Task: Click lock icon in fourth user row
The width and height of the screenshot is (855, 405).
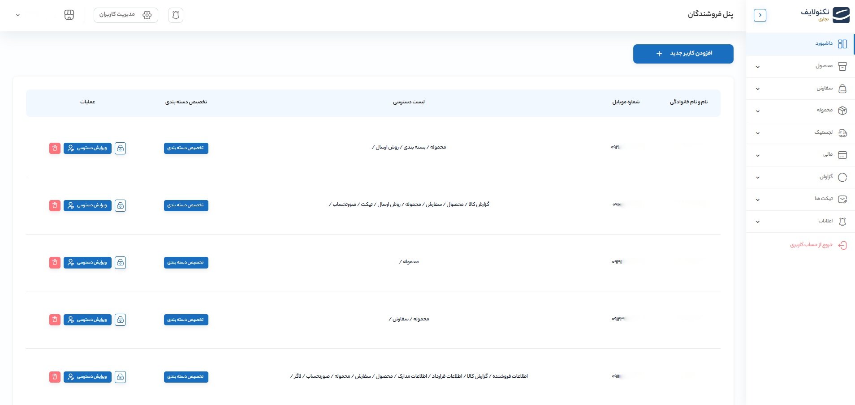Action: pyautogui.click(x=120, y=320)
